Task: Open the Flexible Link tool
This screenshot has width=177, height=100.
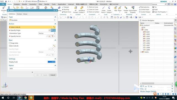Action: (126, 10)
